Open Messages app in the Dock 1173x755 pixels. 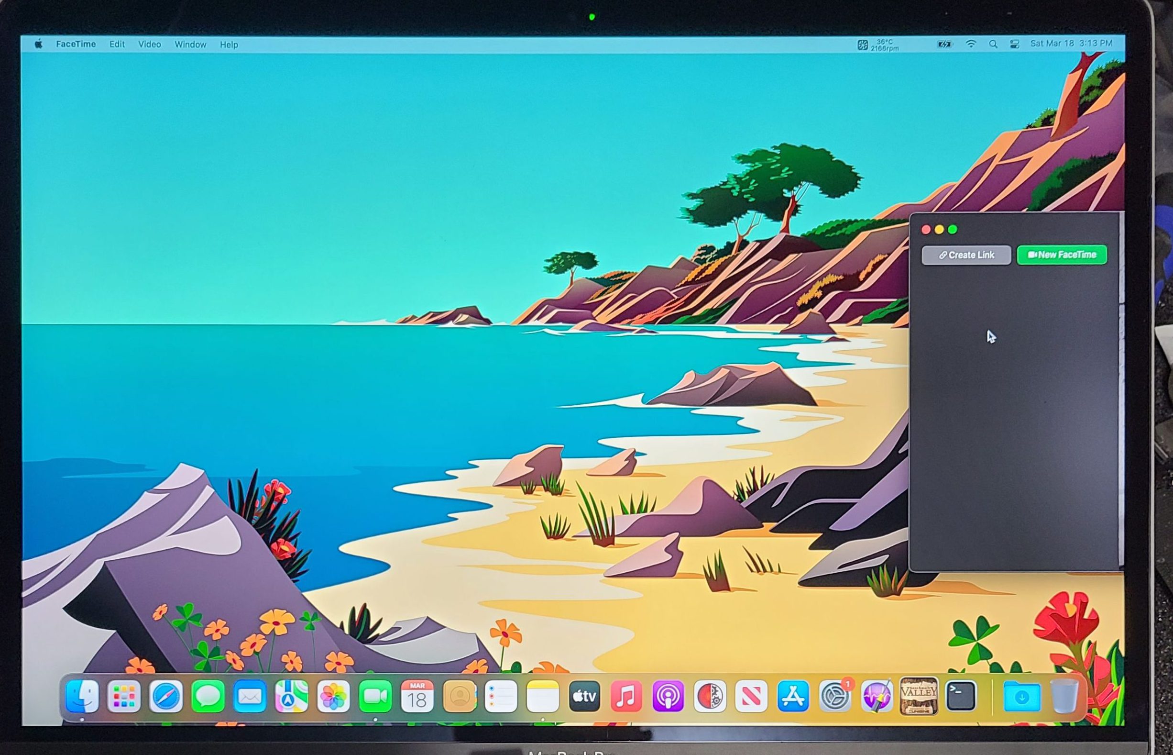click(208, 696)
